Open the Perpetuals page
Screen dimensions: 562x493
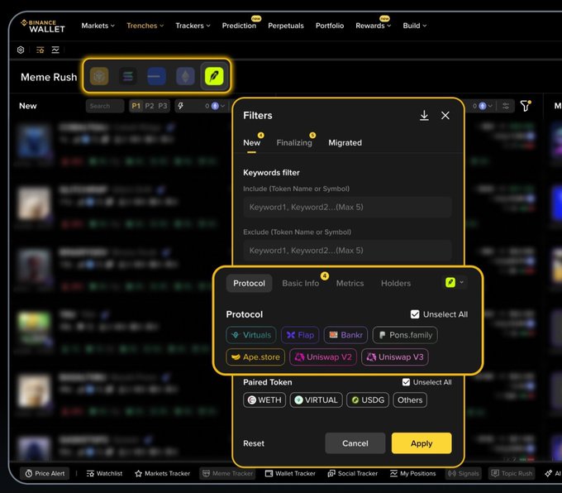[286, 26]
